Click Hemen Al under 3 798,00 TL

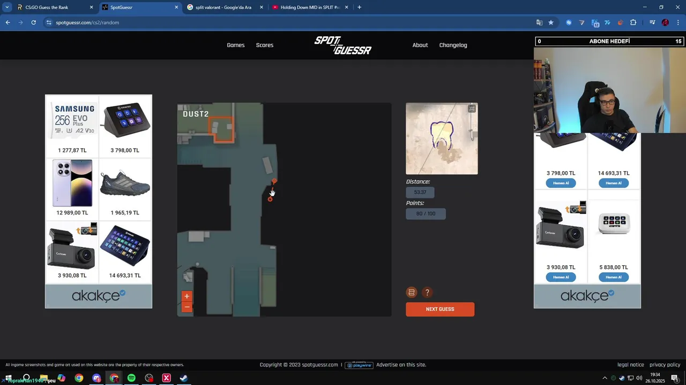(x=561, y=183)
